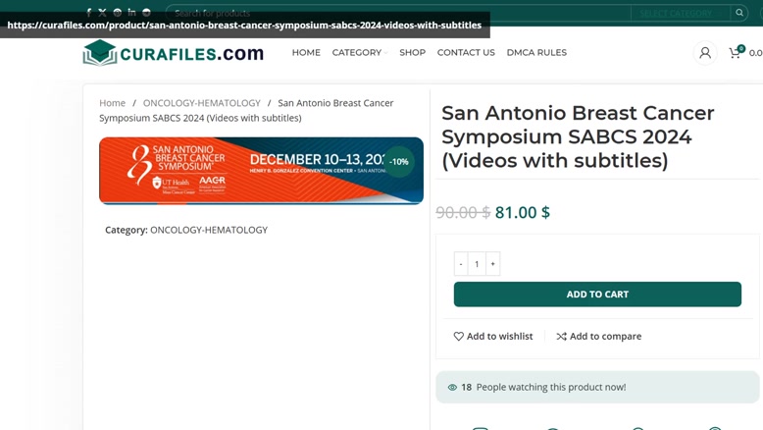The width and height of the screenshot is (763, 430).
Task: Open the X (Twitter) social icon
Action: pyautogui.click(x=102, y=13)
